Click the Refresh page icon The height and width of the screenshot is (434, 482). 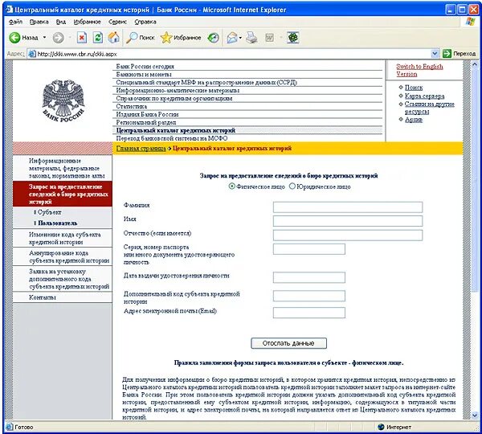[98, 38]
